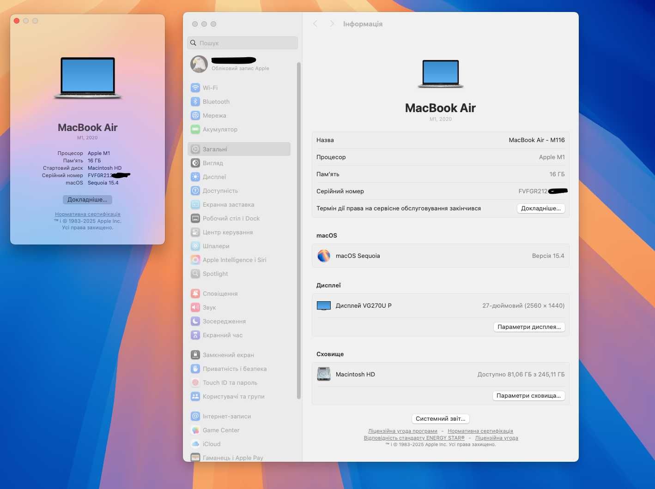Open Гаманець і Apple Pay icon
The image size is (655, 489).
click(x=195, y=458)
